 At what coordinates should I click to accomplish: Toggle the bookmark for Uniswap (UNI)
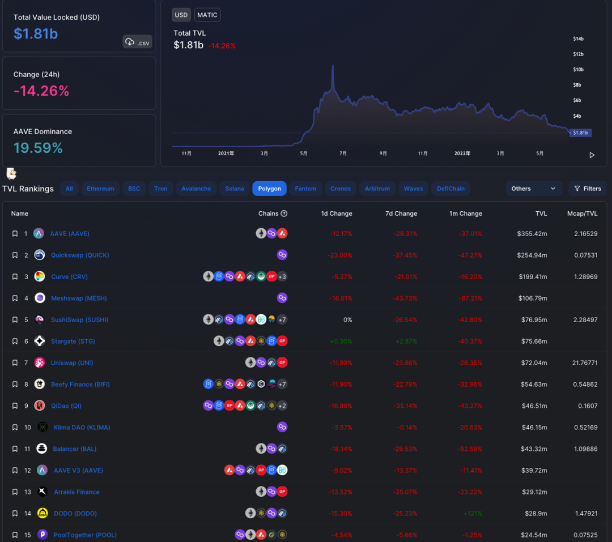pos(15,362)
